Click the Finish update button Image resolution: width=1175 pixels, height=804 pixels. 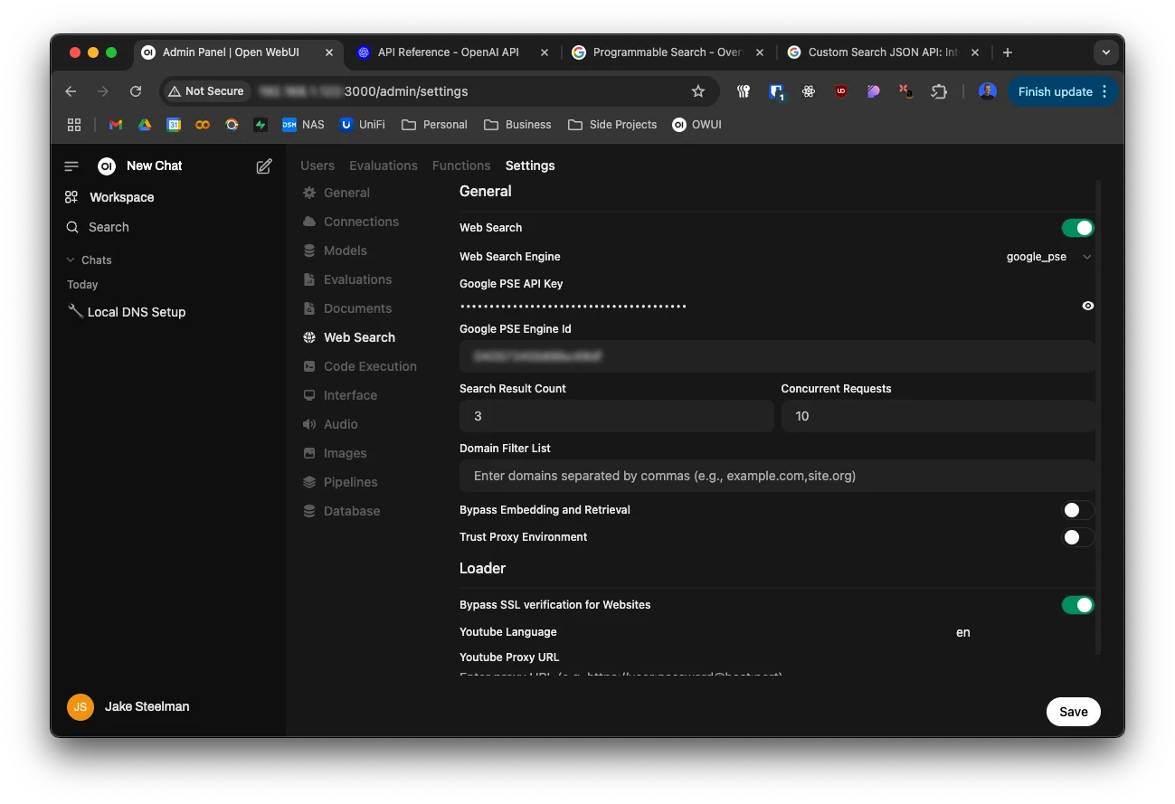1063,91
